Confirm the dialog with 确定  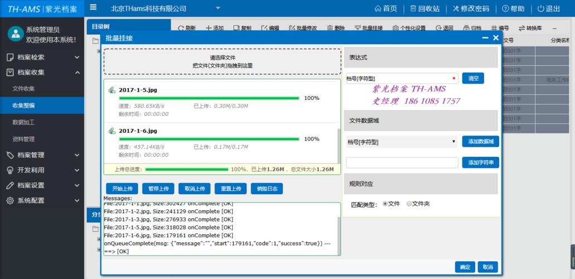pyautogui.click(x=465, y=267)
